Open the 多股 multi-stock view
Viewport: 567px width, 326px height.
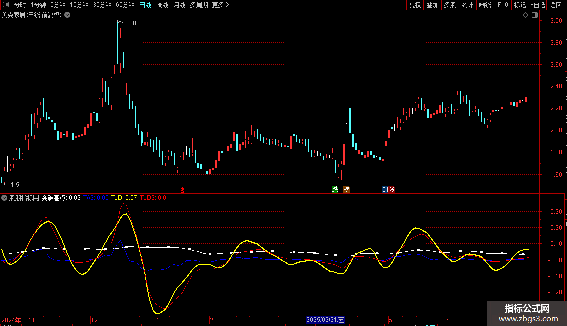click(x=450, y=5)
